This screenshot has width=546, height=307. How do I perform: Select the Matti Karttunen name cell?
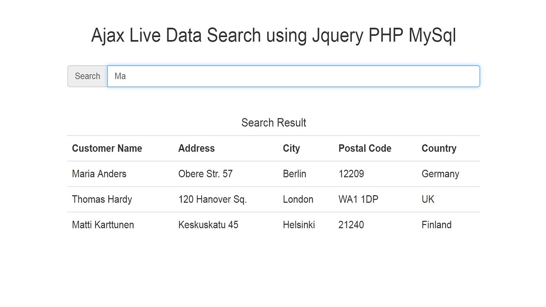(x=103, y=225)
